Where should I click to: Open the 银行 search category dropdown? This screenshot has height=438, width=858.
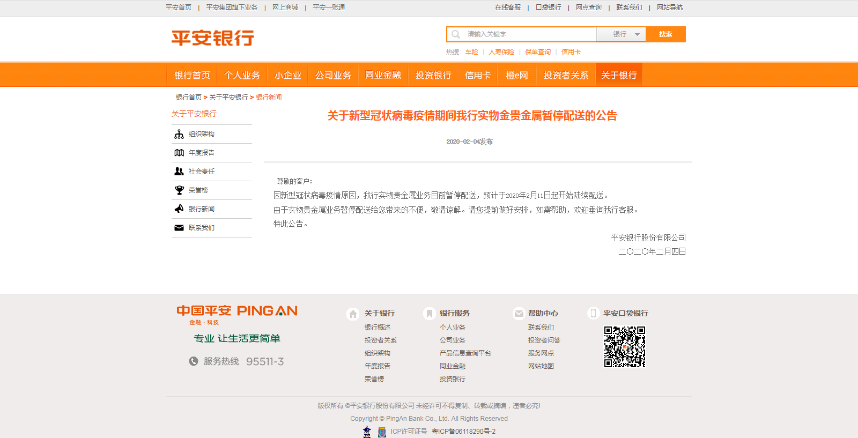tap(621, 34)
